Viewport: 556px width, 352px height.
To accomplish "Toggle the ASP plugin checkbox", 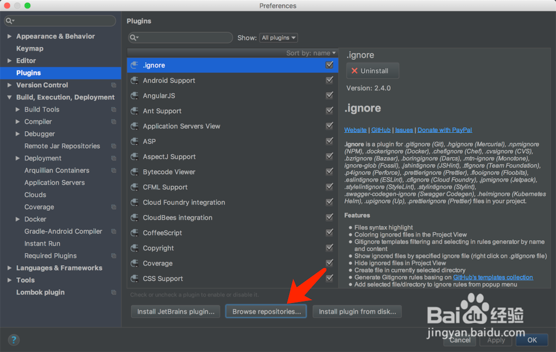I will click(329, 141).
